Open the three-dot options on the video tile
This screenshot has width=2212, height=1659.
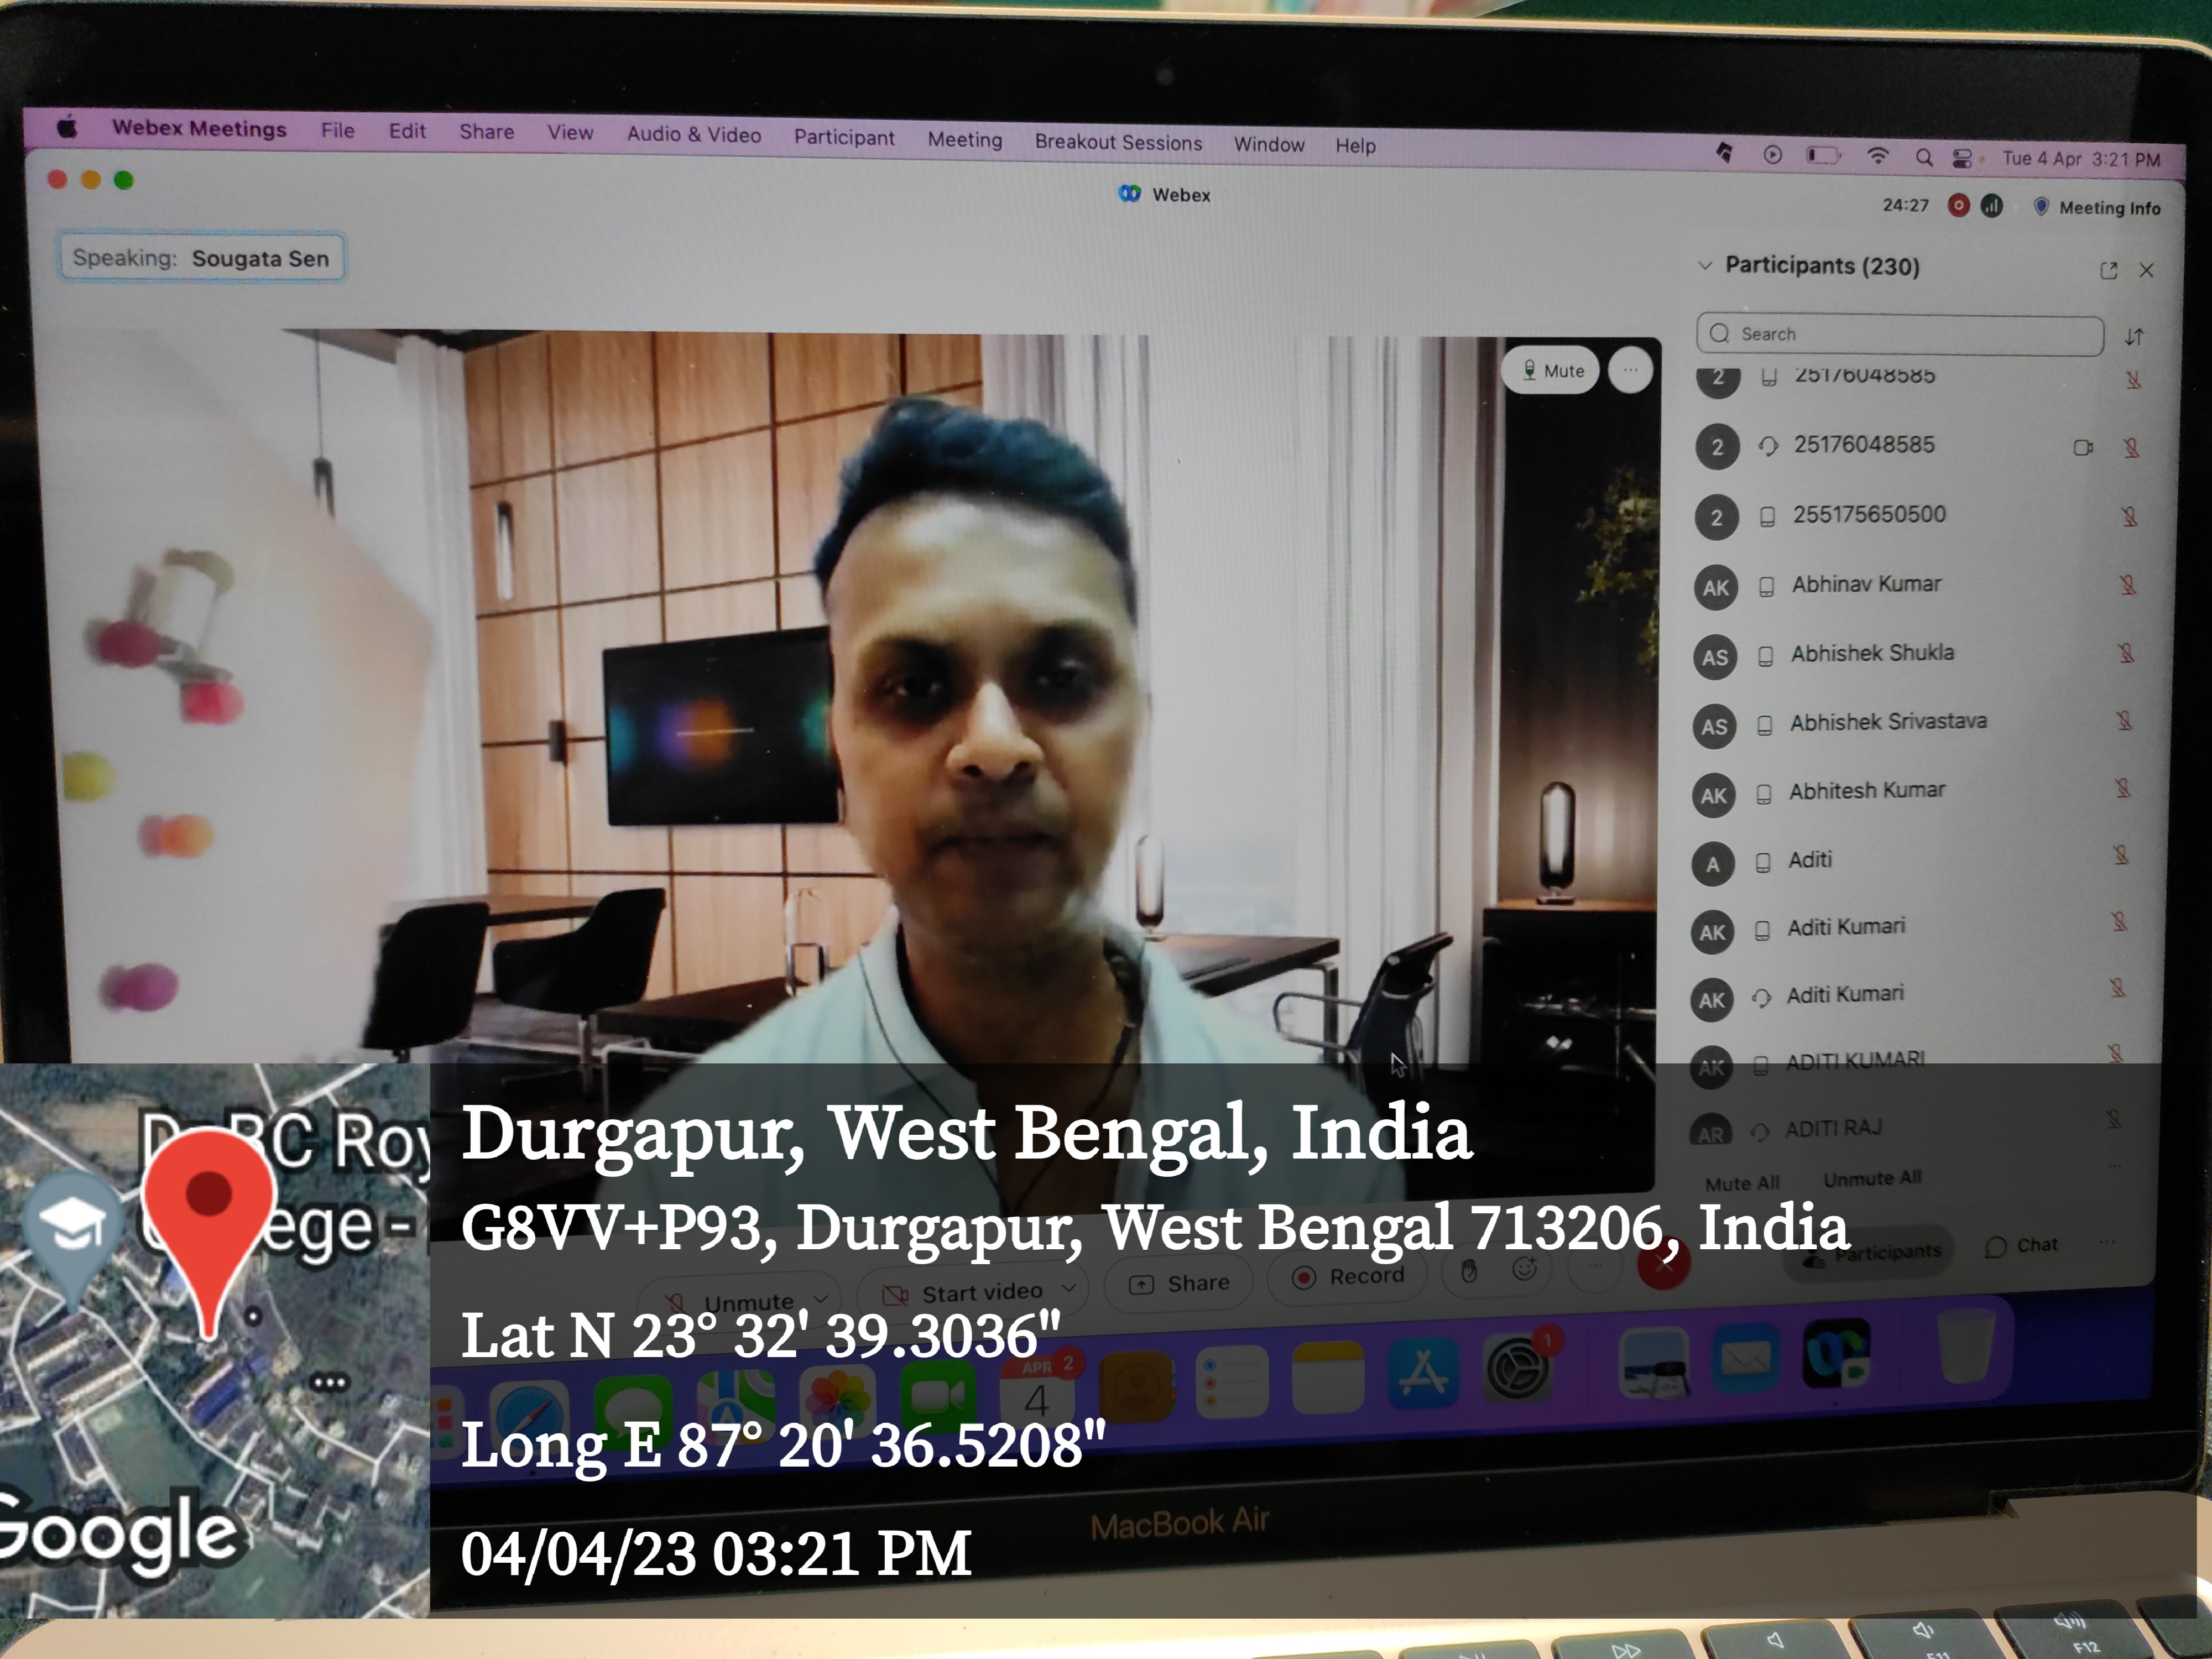click(1630, 371)
